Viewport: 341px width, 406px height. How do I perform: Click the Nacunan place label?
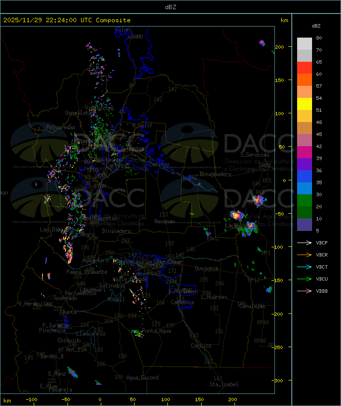tap(164, 221)
